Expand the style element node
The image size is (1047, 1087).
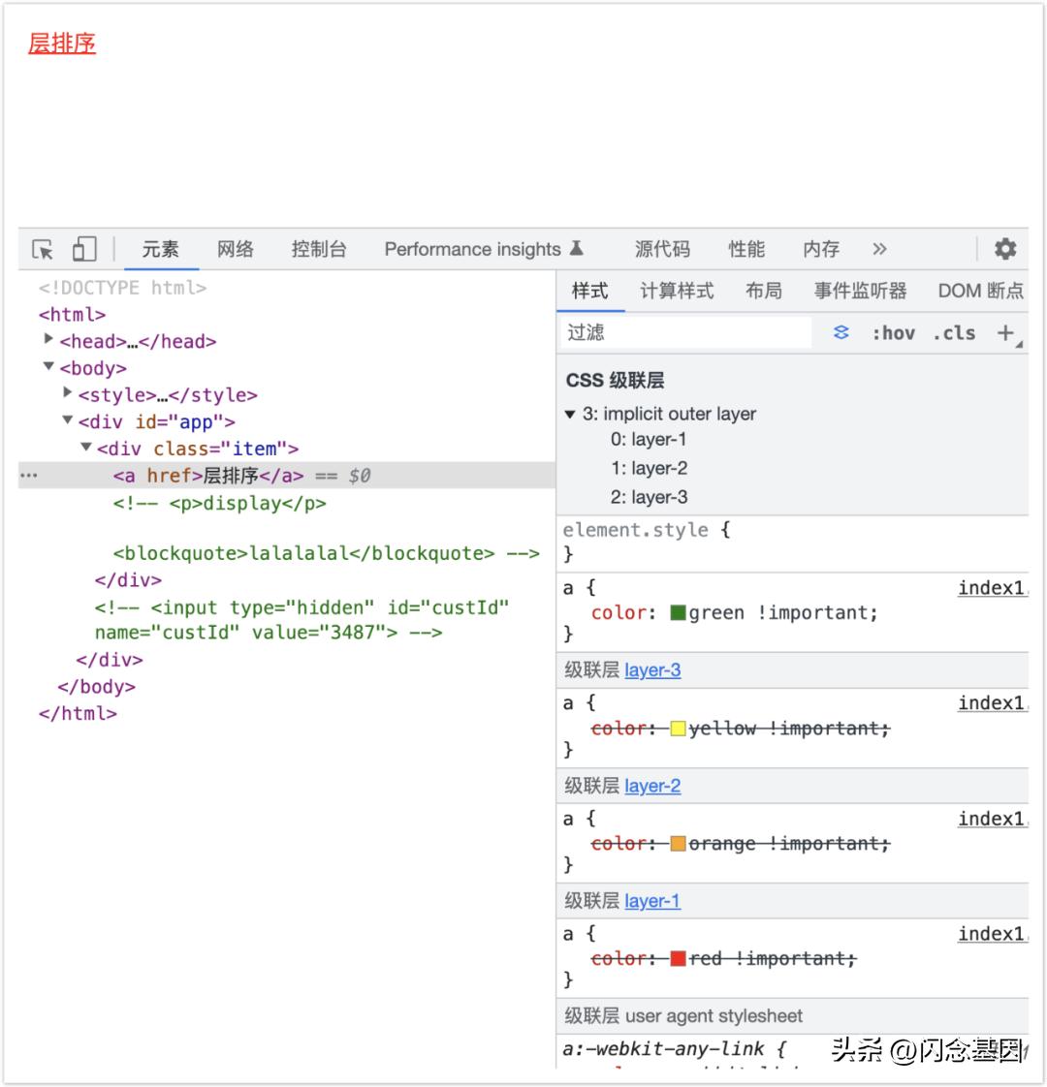tap(66, 394)
